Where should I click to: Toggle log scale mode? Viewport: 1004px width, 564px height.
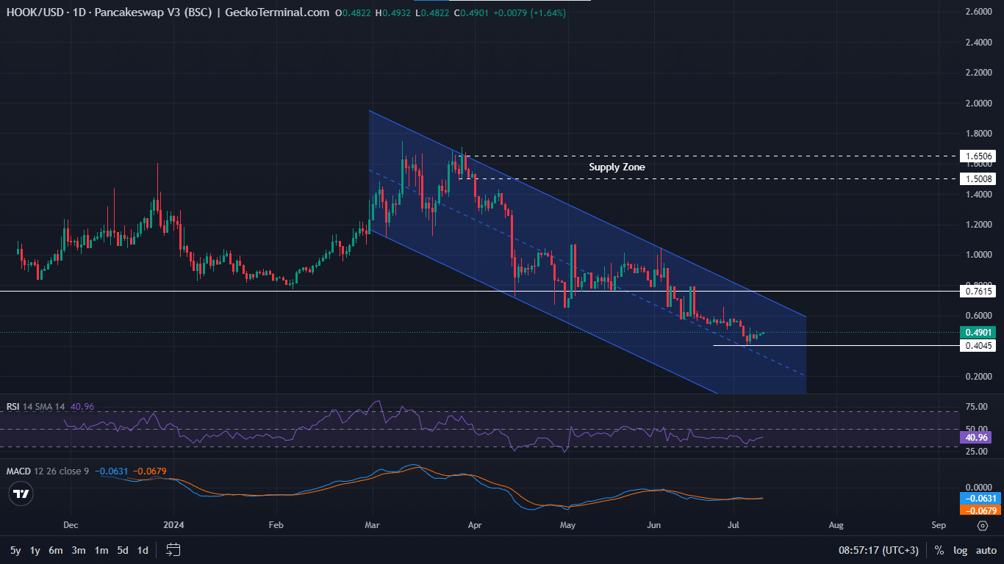click(960, 550)
